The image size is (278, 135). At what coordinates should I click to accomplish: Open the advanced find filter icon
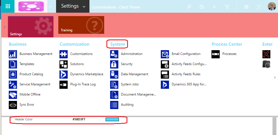tap(227, 7)
